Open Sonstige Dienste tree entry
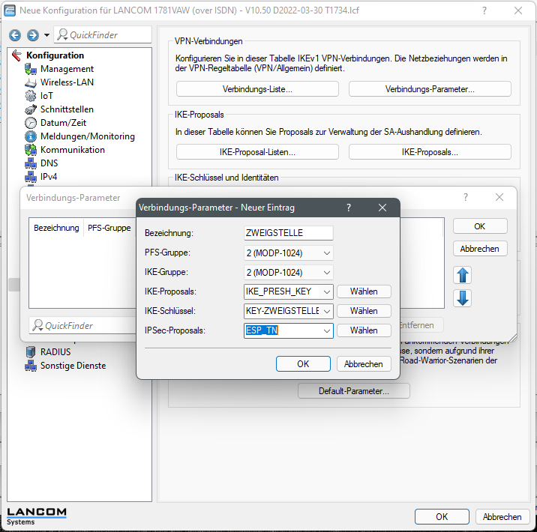The image size is (537, 532). point(73,366)
